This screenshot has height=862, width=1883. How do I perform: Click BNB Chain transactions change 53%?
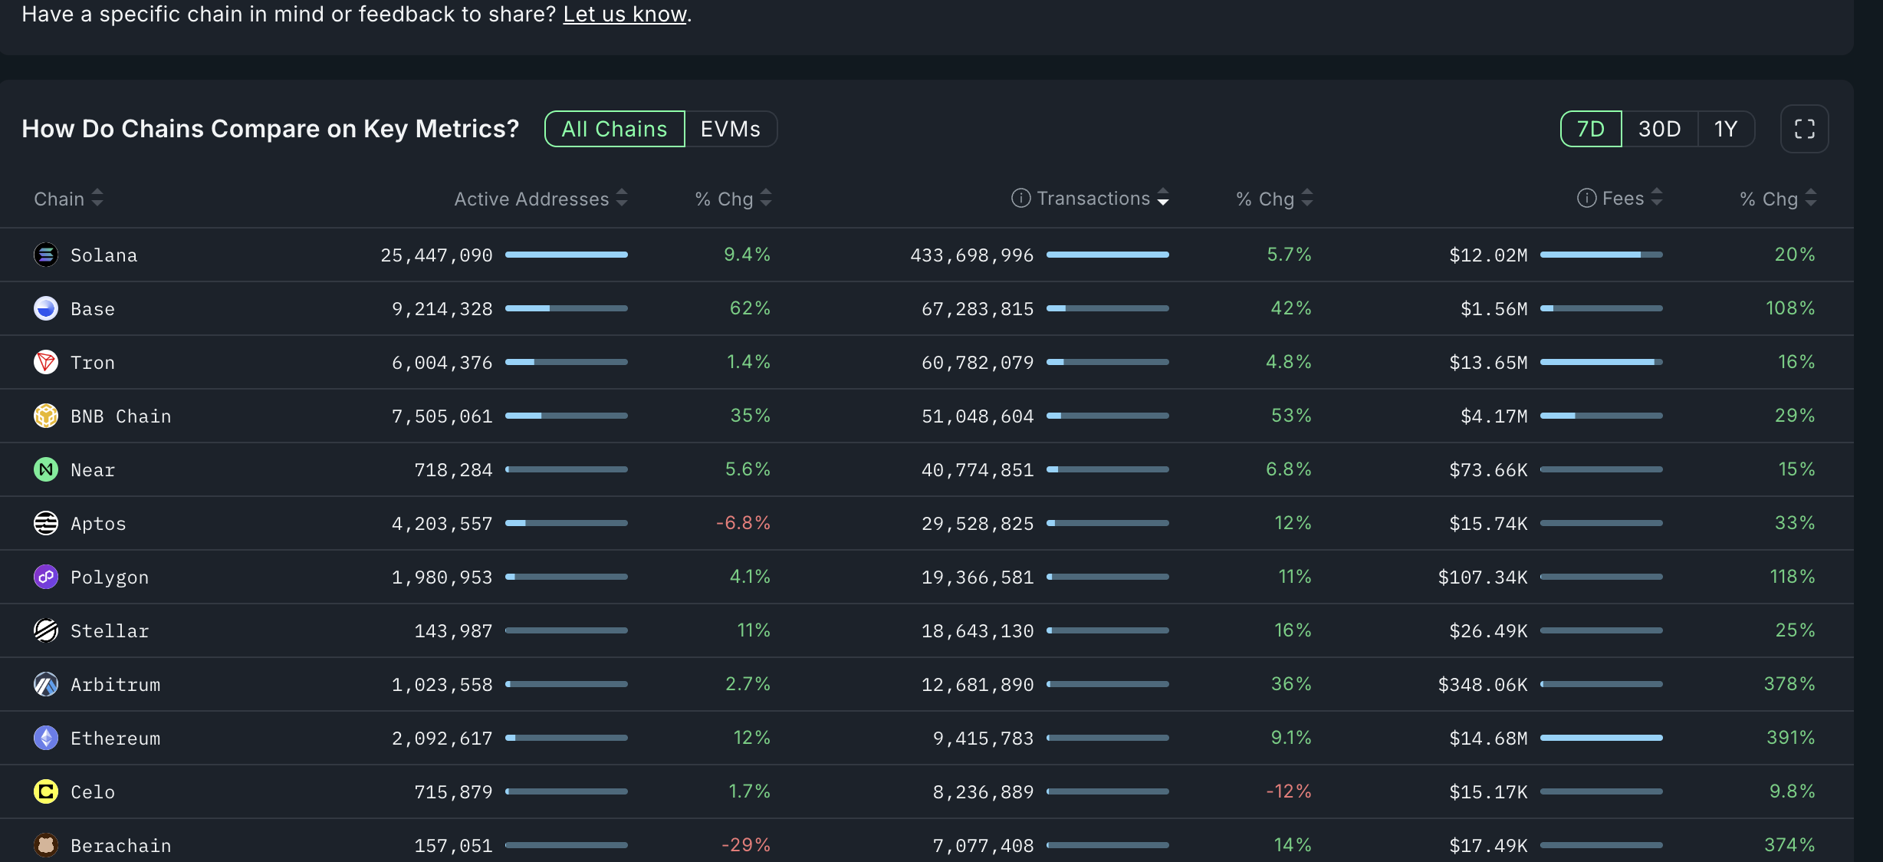click(x=1291, y=416)
